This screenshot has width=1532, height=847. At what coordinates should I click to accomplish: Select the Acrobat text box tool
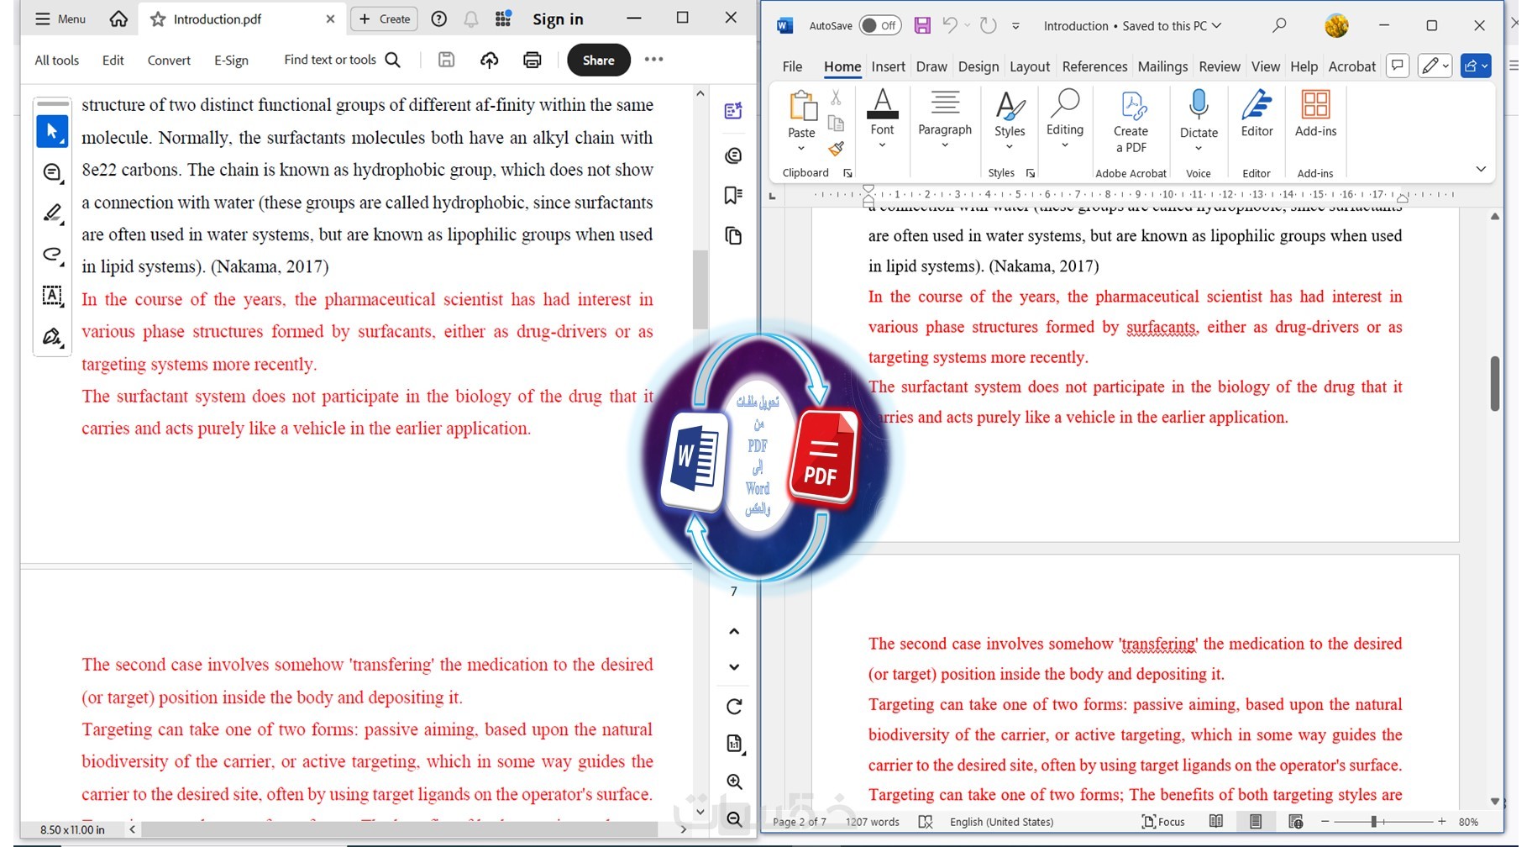[52, 296]
